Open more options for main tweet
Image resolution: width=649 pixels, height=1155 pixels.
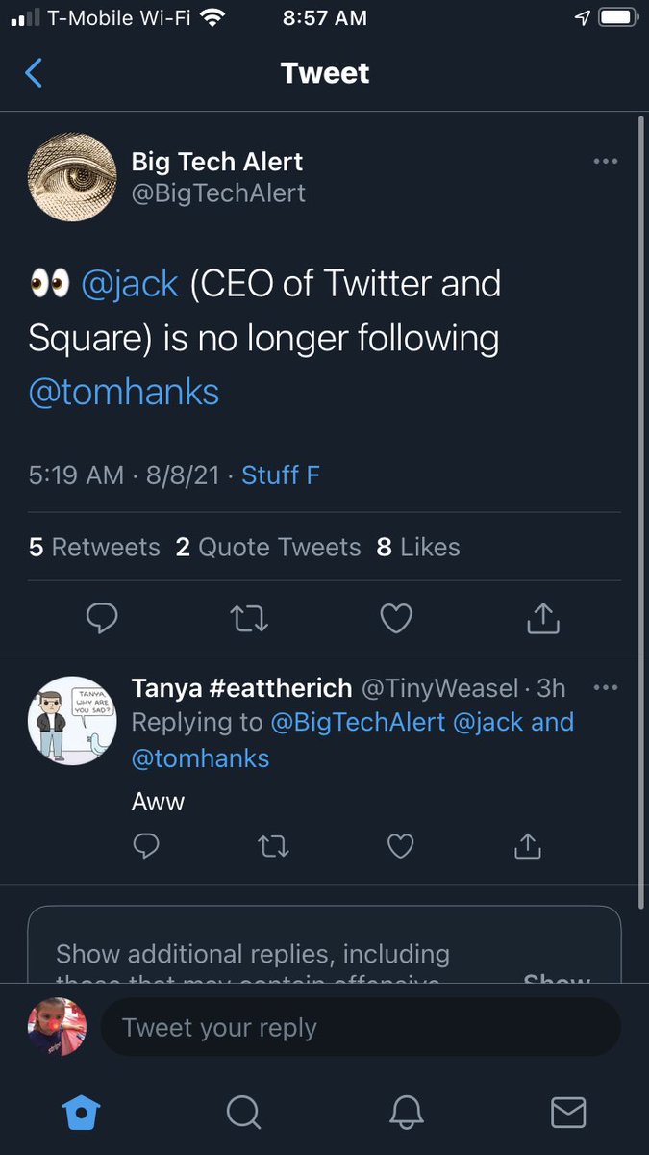(x=606, y=162)
